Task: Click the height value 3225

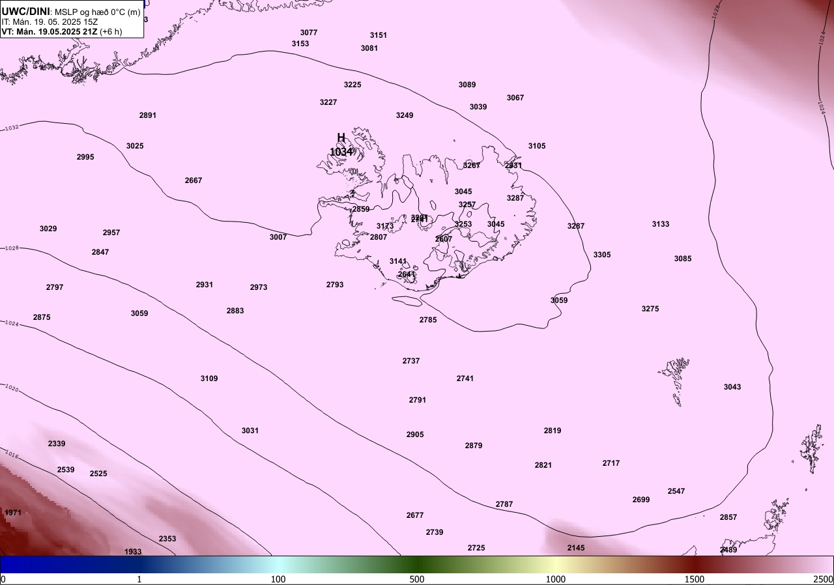Action: (352, 85)
